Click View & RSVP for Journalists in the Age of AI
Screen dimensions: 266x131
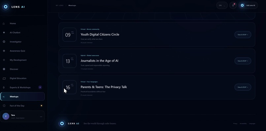point(243,61)
